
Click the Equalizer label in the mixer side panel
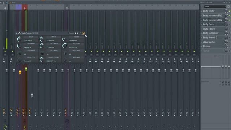click(x=205, y=82)
